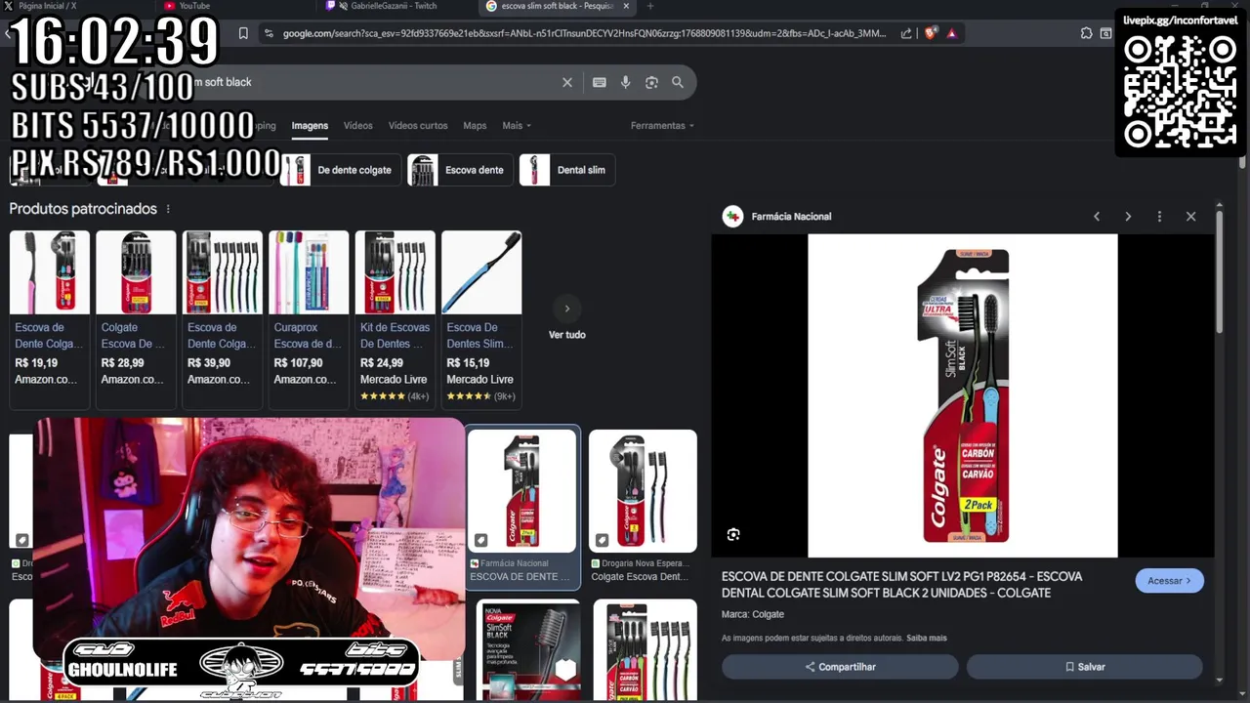
Task: Close the image preview panel
Action: pyautogui.click(x=1190, y=217)
